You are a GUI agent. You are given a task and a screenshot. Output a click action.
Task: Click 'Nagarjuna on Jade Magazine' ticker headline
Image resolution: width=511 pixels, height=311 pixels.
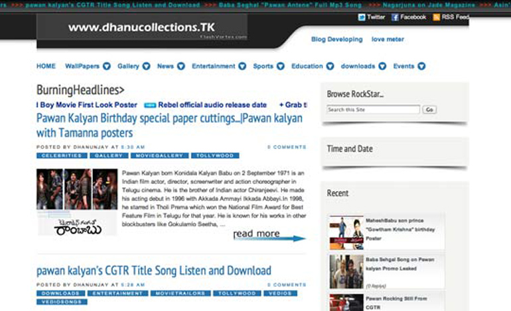[x=429, y=5]
